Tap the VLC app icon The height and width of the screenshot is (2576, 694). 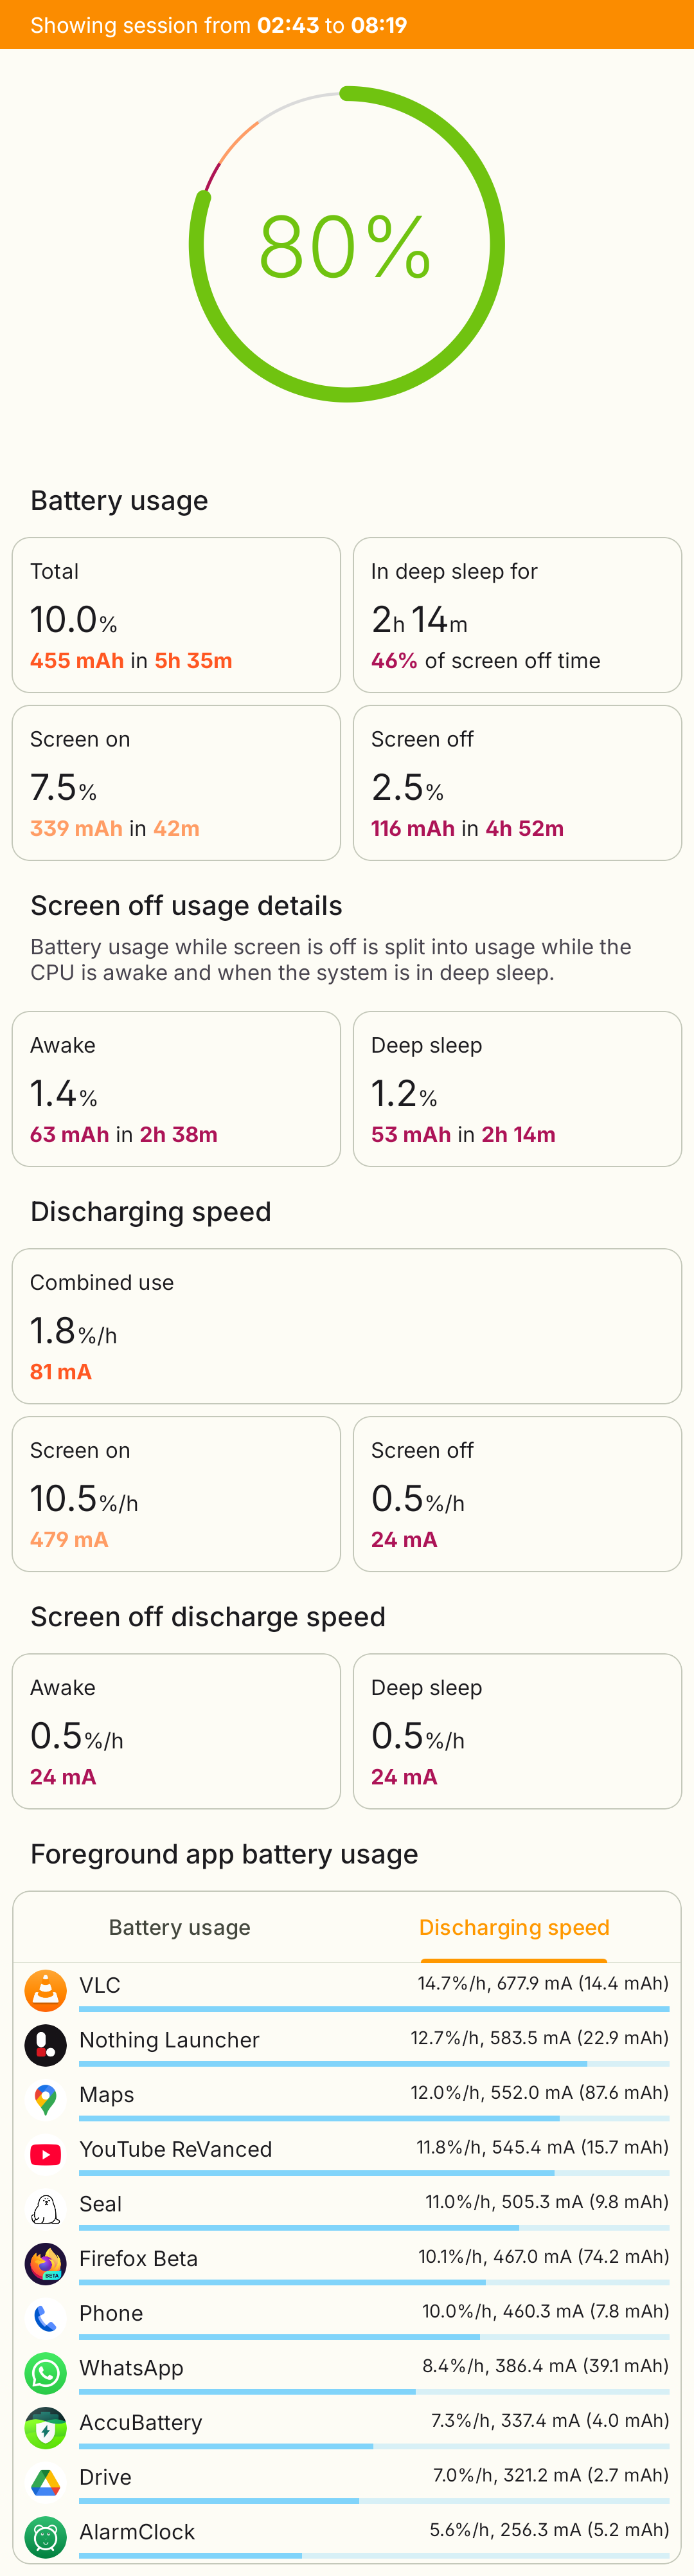tap(45, 1990)
